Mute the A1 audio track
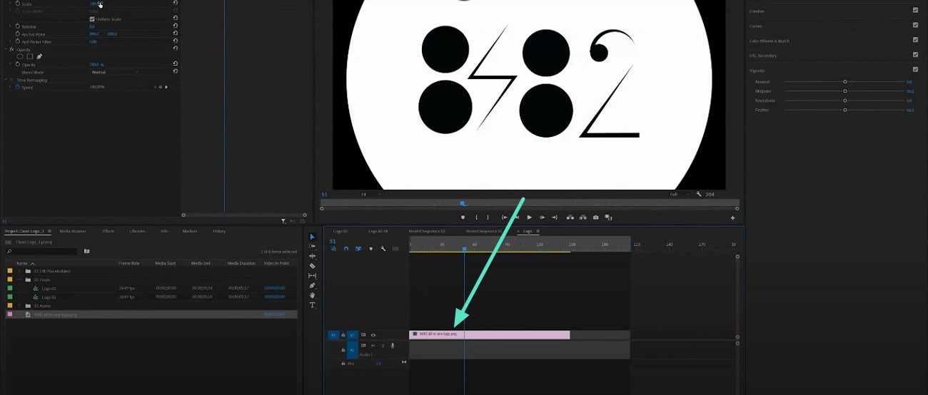 pyautogui.click(x=373, y=346)
